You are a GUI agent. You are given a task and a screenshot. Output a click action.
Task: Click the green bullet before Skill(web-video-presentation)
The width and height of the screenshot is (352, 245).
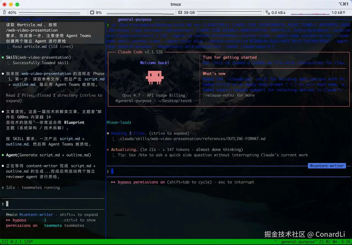click(3, 57)
